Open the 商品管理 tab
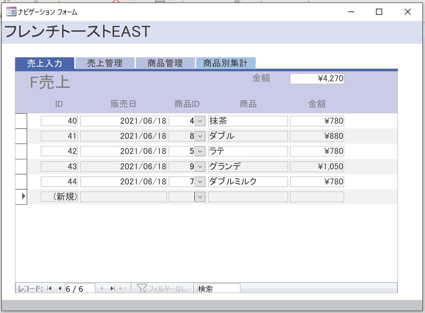The width and height of the screenshot is (425, 313). tap(165, 63)
